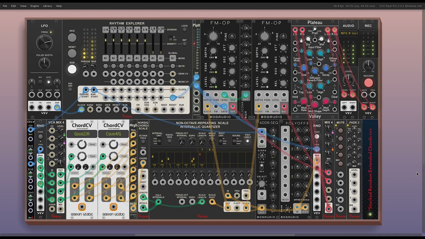
Task: Click the LFO PWM input jack
Action: click(57, 95)
